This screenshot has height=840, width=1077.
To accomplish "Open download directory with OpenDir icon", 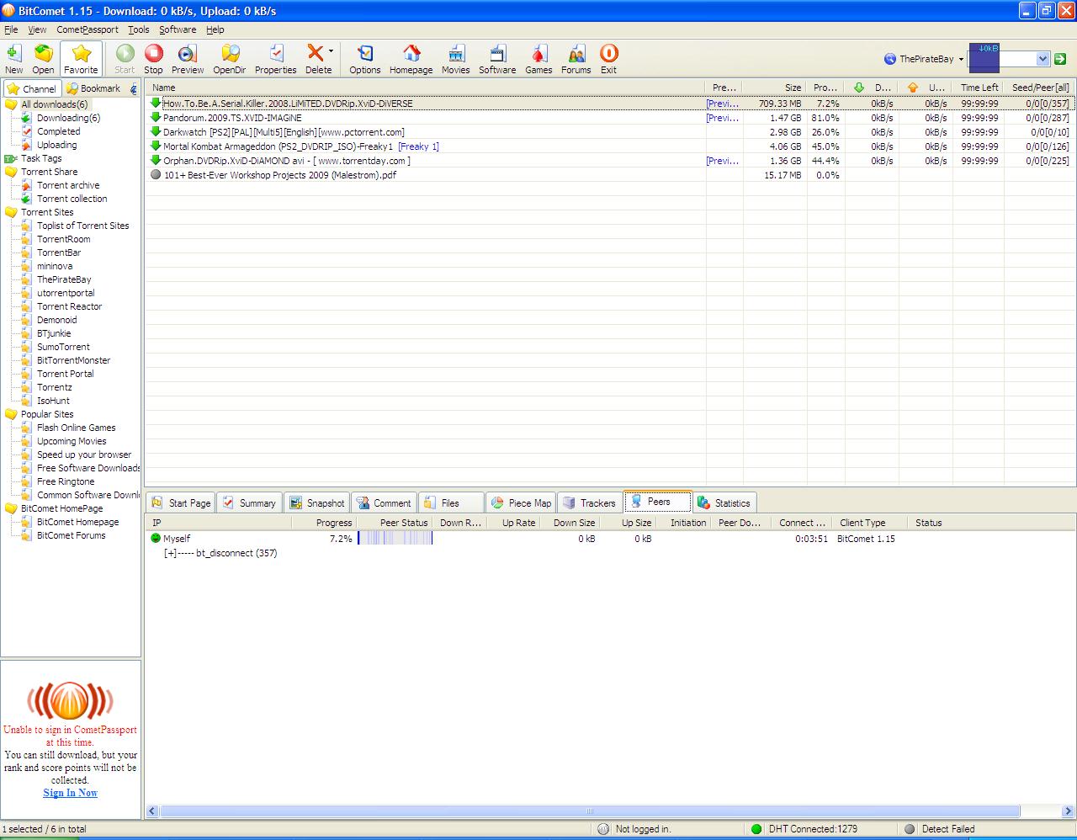I will click(x=229, y=59).
